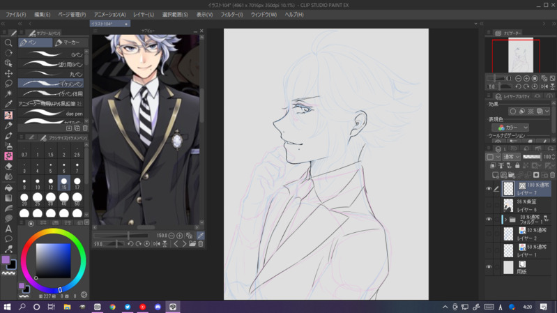Open Discord from Windows taskbar

[x=158, y=307]
